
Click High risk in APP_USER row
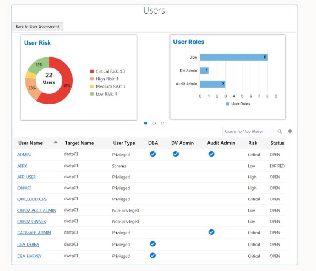[x=252, y=177]
